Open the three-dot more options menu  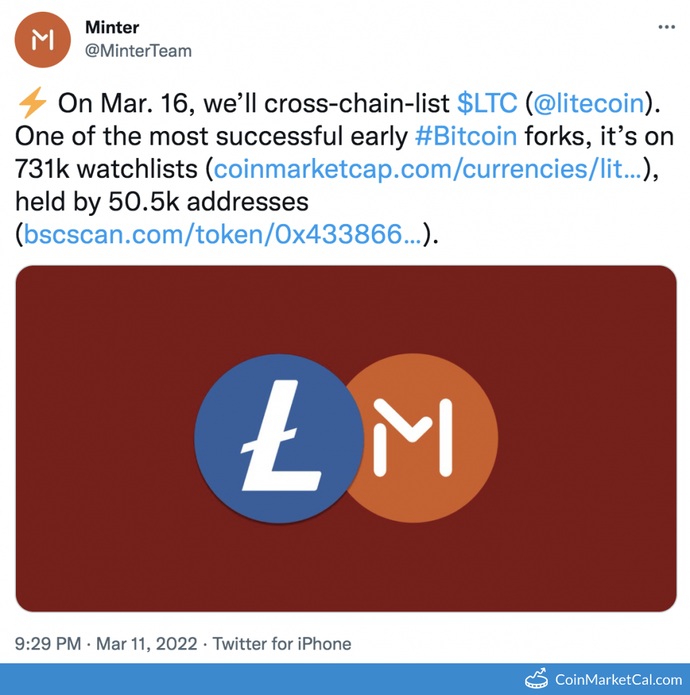point(666,27)
